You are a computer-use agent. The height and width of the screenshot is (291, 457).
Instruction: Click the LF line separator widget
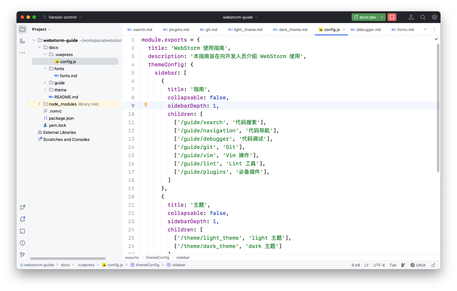367,265
